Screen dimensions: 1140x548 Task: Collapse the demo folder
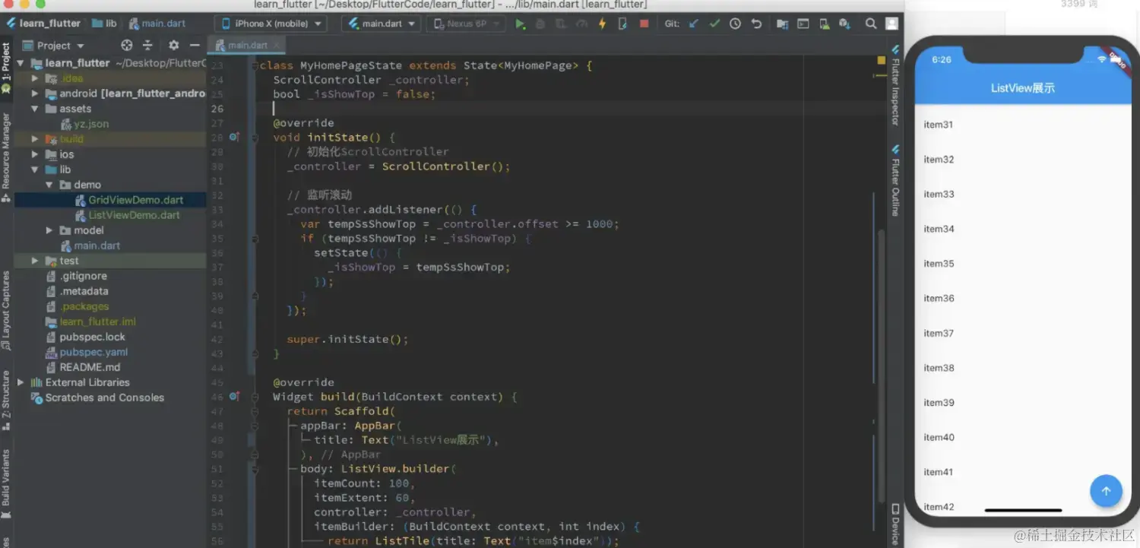click(x=49, y=185)
